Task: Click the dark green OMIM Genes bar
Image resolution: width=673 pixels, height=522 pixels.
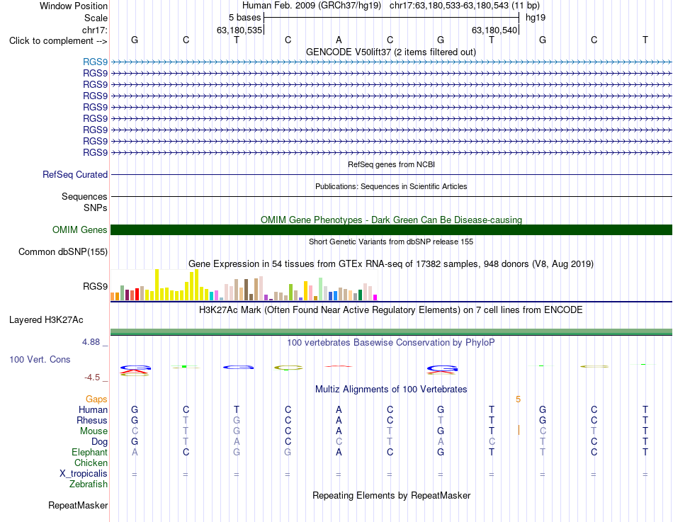Action: (391, 229)
